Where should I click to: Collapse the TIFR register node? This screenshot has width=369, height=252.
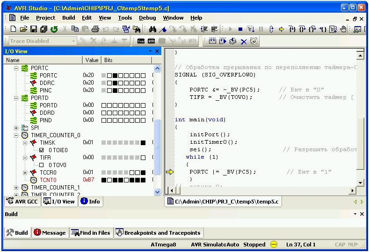25,158
